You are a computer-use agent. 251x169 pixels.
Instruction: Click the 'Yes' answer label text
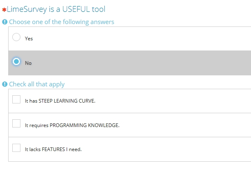[29, 39]
